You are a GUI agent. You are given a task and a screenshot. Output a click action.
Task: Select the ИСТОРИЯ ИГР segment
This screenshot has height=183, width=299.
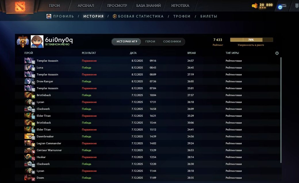tap(126, 42)
